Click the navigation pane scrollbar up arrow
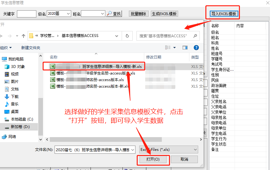Screen dimensions: 270x170 pyautogui.click(x=41, y=56)
